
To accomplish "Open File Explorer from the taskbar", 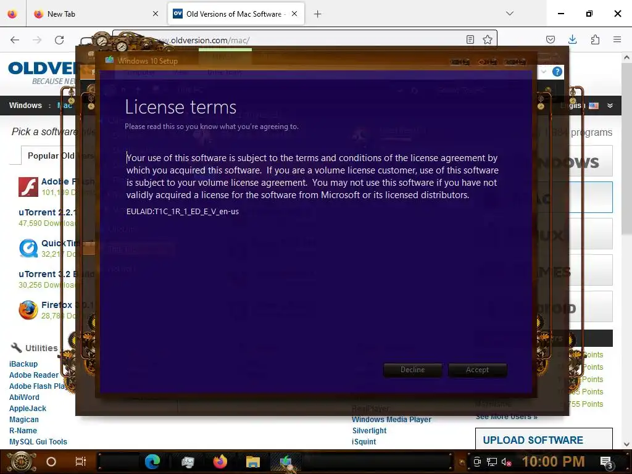I will [x=252, y=462].
